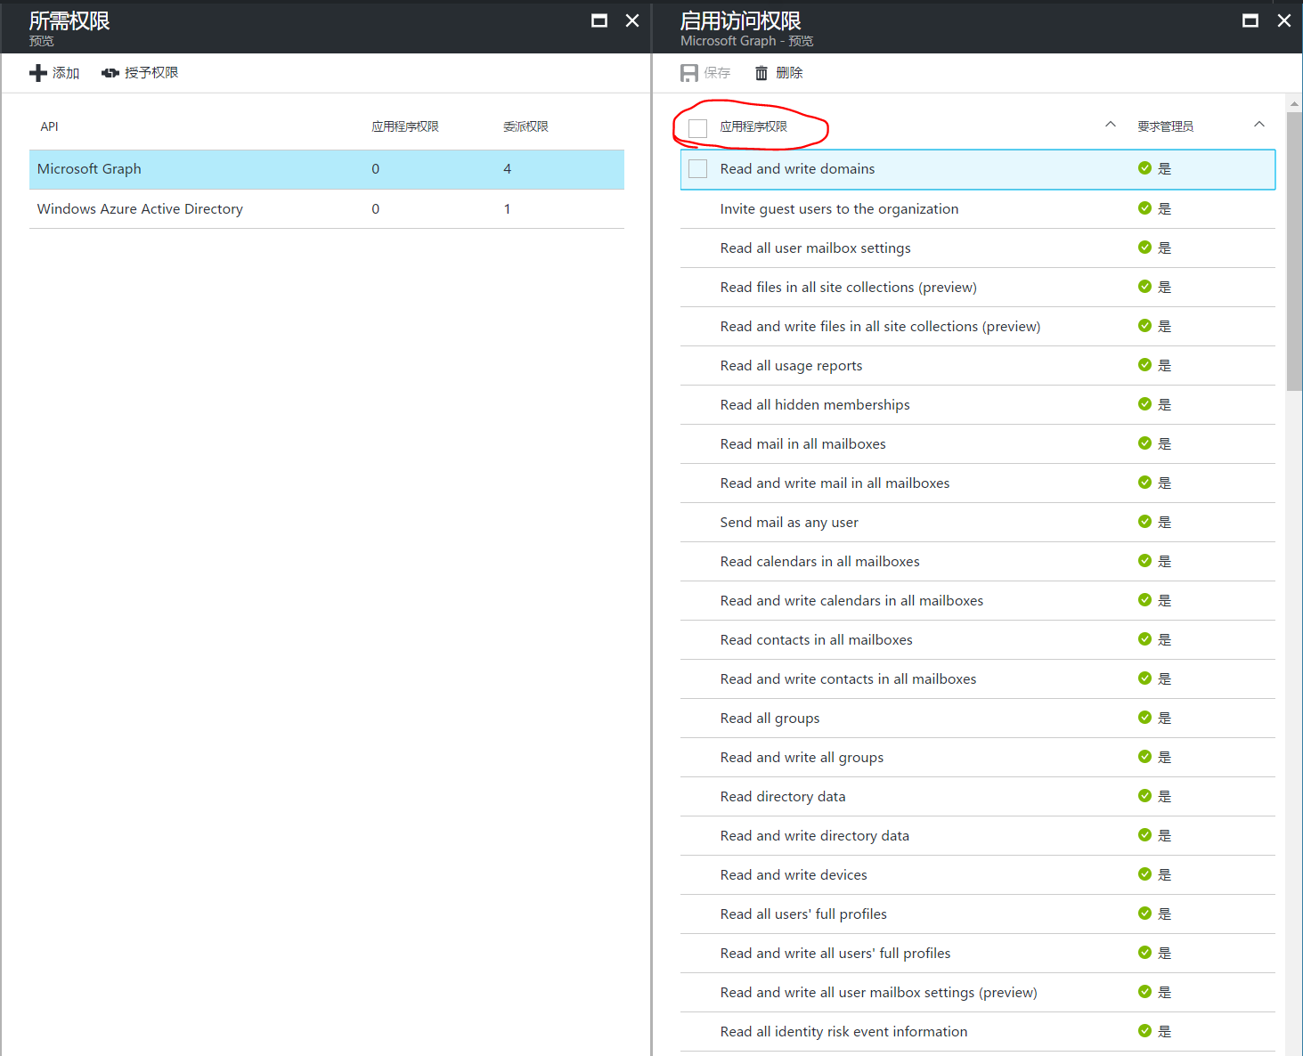1303x1056 pixels.
Task: Click green check icon for Read all groups
Action: pos(1144,717)
